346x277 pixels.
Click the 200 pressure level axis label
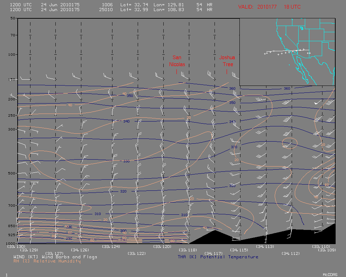tap(12, 99)
